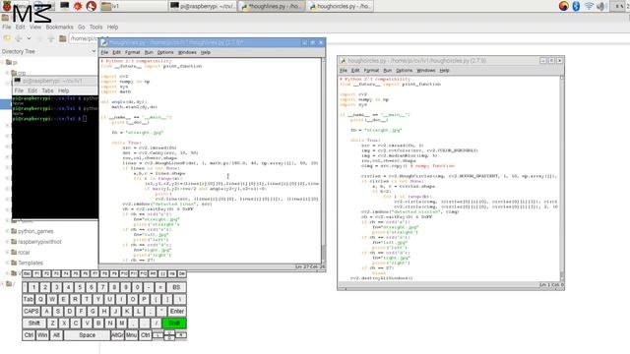
Task: Launch the terminal from the taskbar launcher
Action: click(64, 6)
